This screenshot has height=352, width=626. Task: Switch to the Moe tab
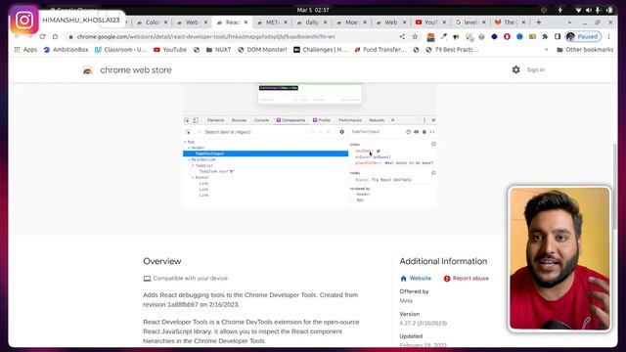click(x=351, y=22)
